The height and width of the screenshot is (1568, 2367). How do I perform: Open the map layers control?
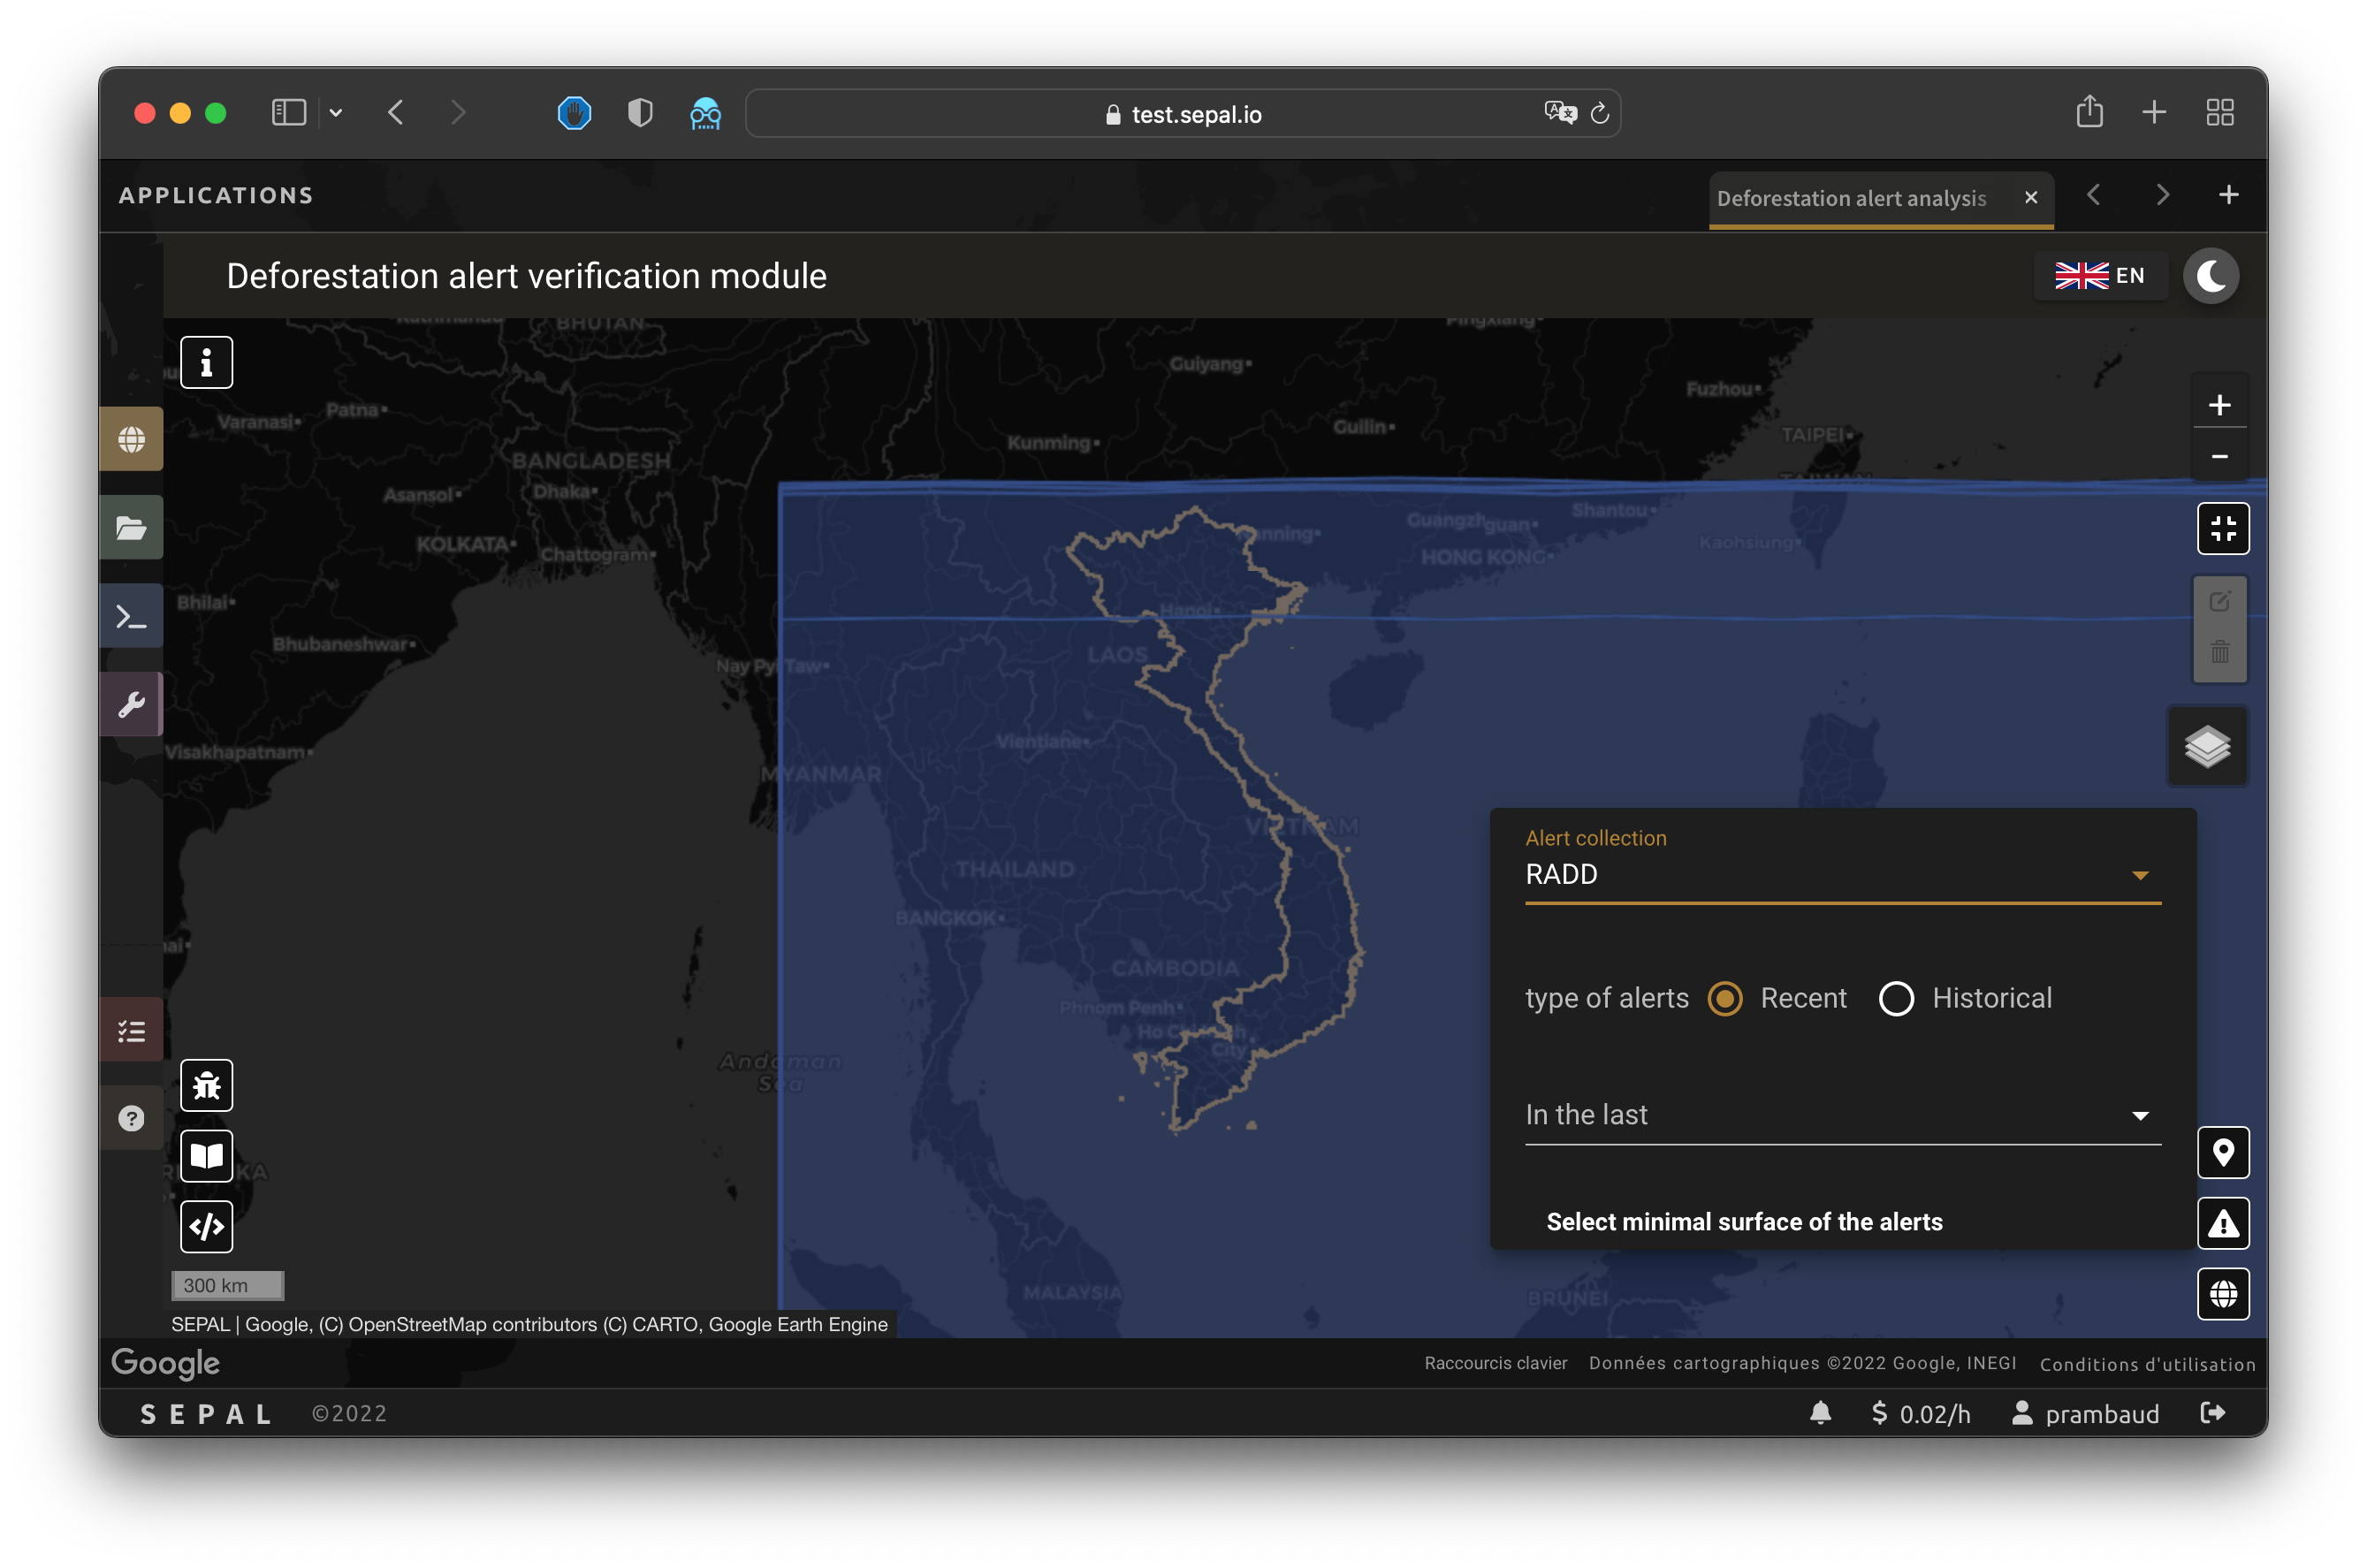(2207, 746)
